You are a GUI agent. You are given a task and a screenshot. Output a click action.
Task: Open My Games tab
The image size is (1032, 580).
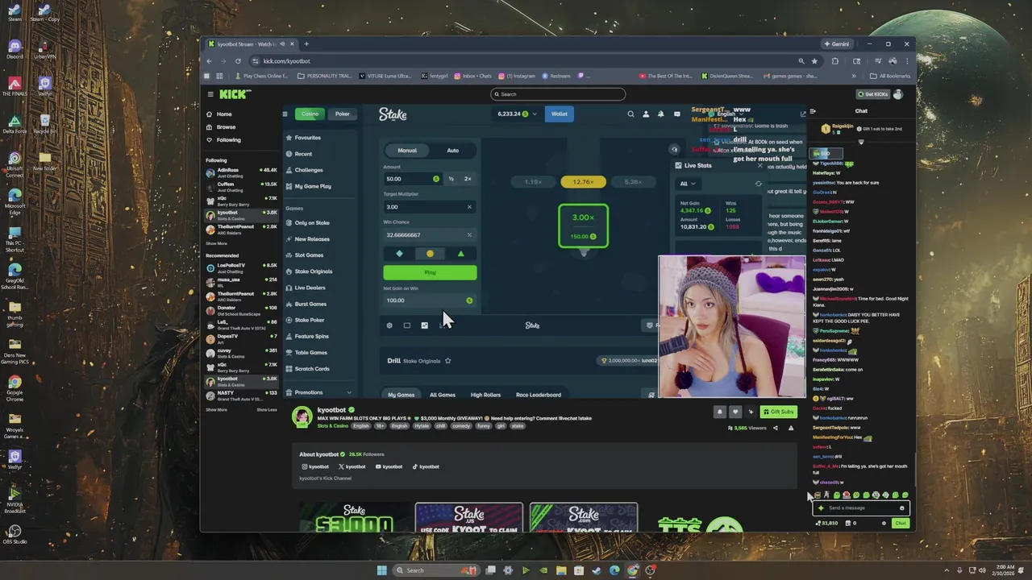coord(401,395)
